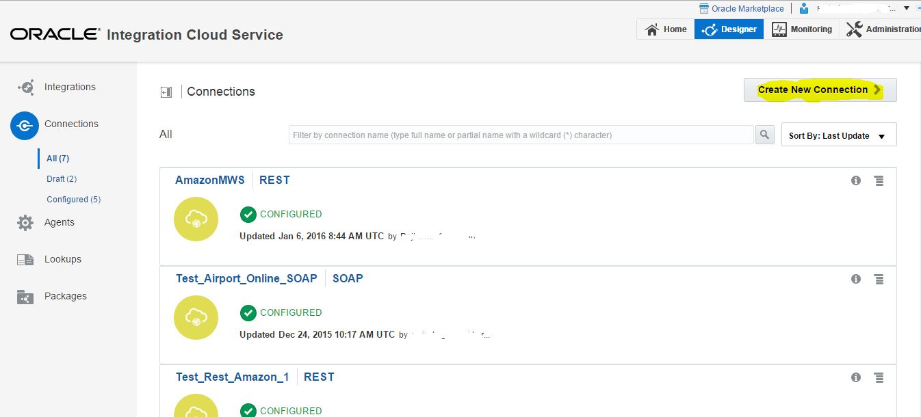Collapse the left navigation pane icon
This screenshot has width=921, height=417.
pos(166,92)
